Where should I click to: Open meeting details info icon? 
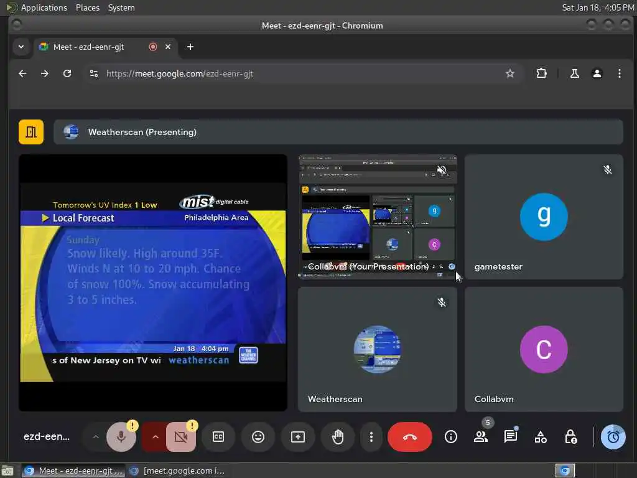(450, 437)
